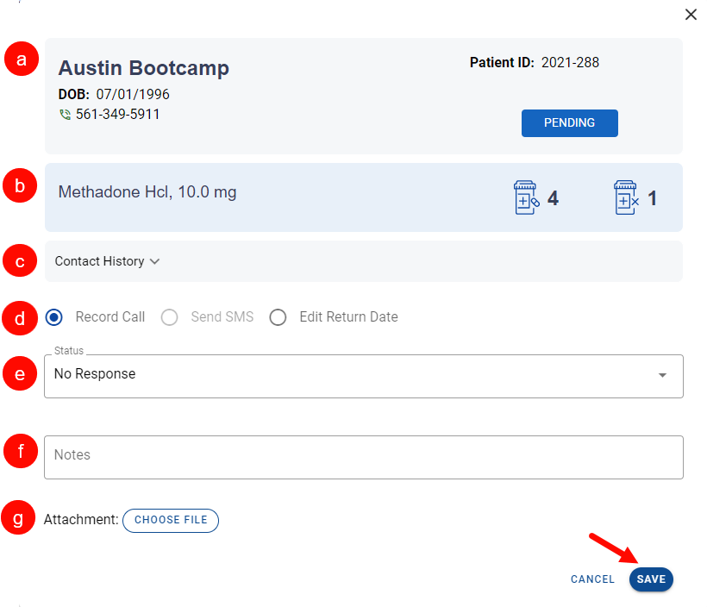This screenshot has height=607, width=707.
Task: Click the blue PENDING status button
Action: [569, 123]
